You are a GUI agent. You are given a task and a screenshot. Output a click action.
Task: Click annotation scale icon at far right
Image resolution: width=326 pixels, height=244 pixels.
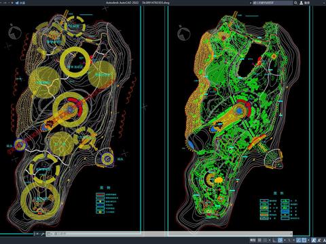[x=324, y=240]
